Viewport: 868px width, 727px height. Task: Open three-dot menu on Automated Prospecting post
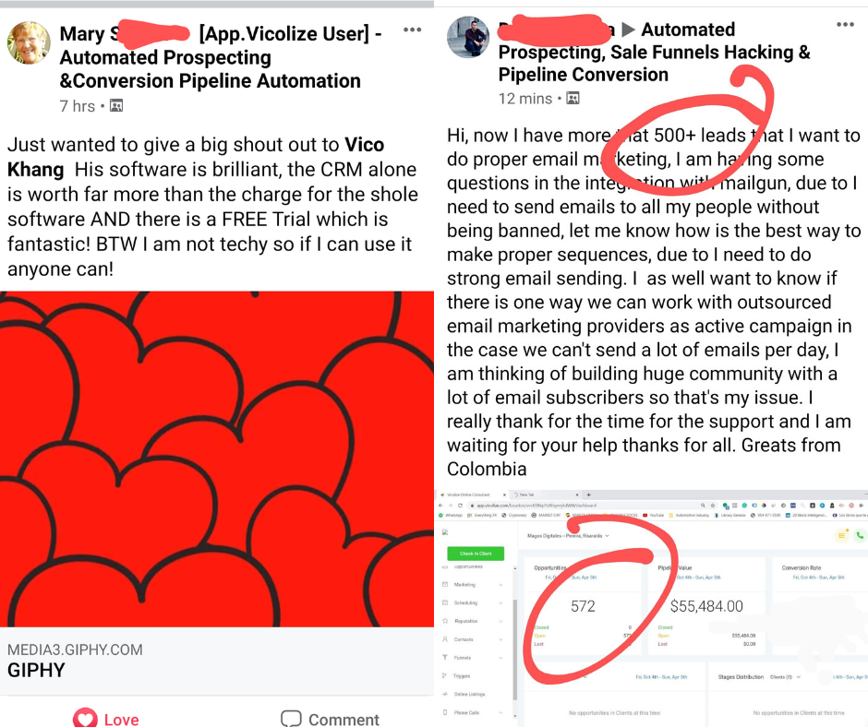(x=845, y=24)
